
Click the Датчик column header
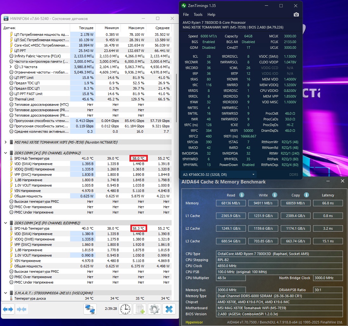click(x=36, y=28)
